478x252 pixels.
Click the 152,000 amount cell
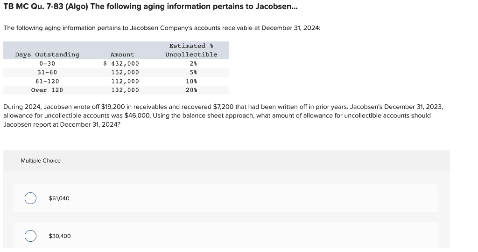coord(125,73)
